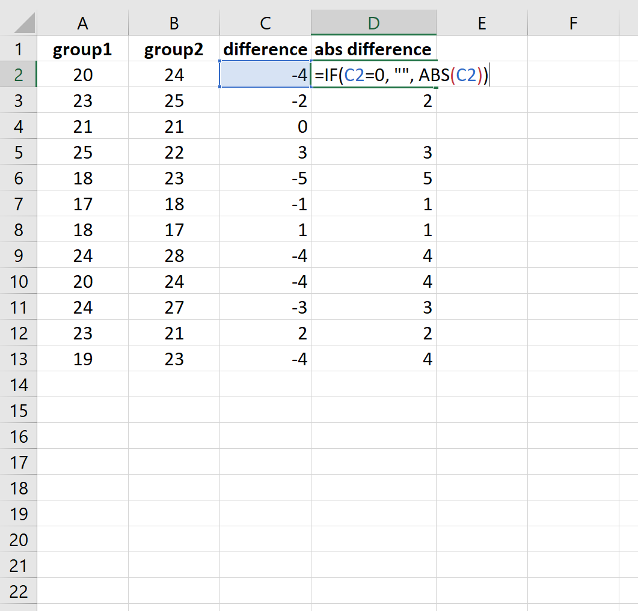Viewport: 638px width, 611px height.
Task: Click the group1 header cell
Action: pyautogui.click(x=83, y=49)
